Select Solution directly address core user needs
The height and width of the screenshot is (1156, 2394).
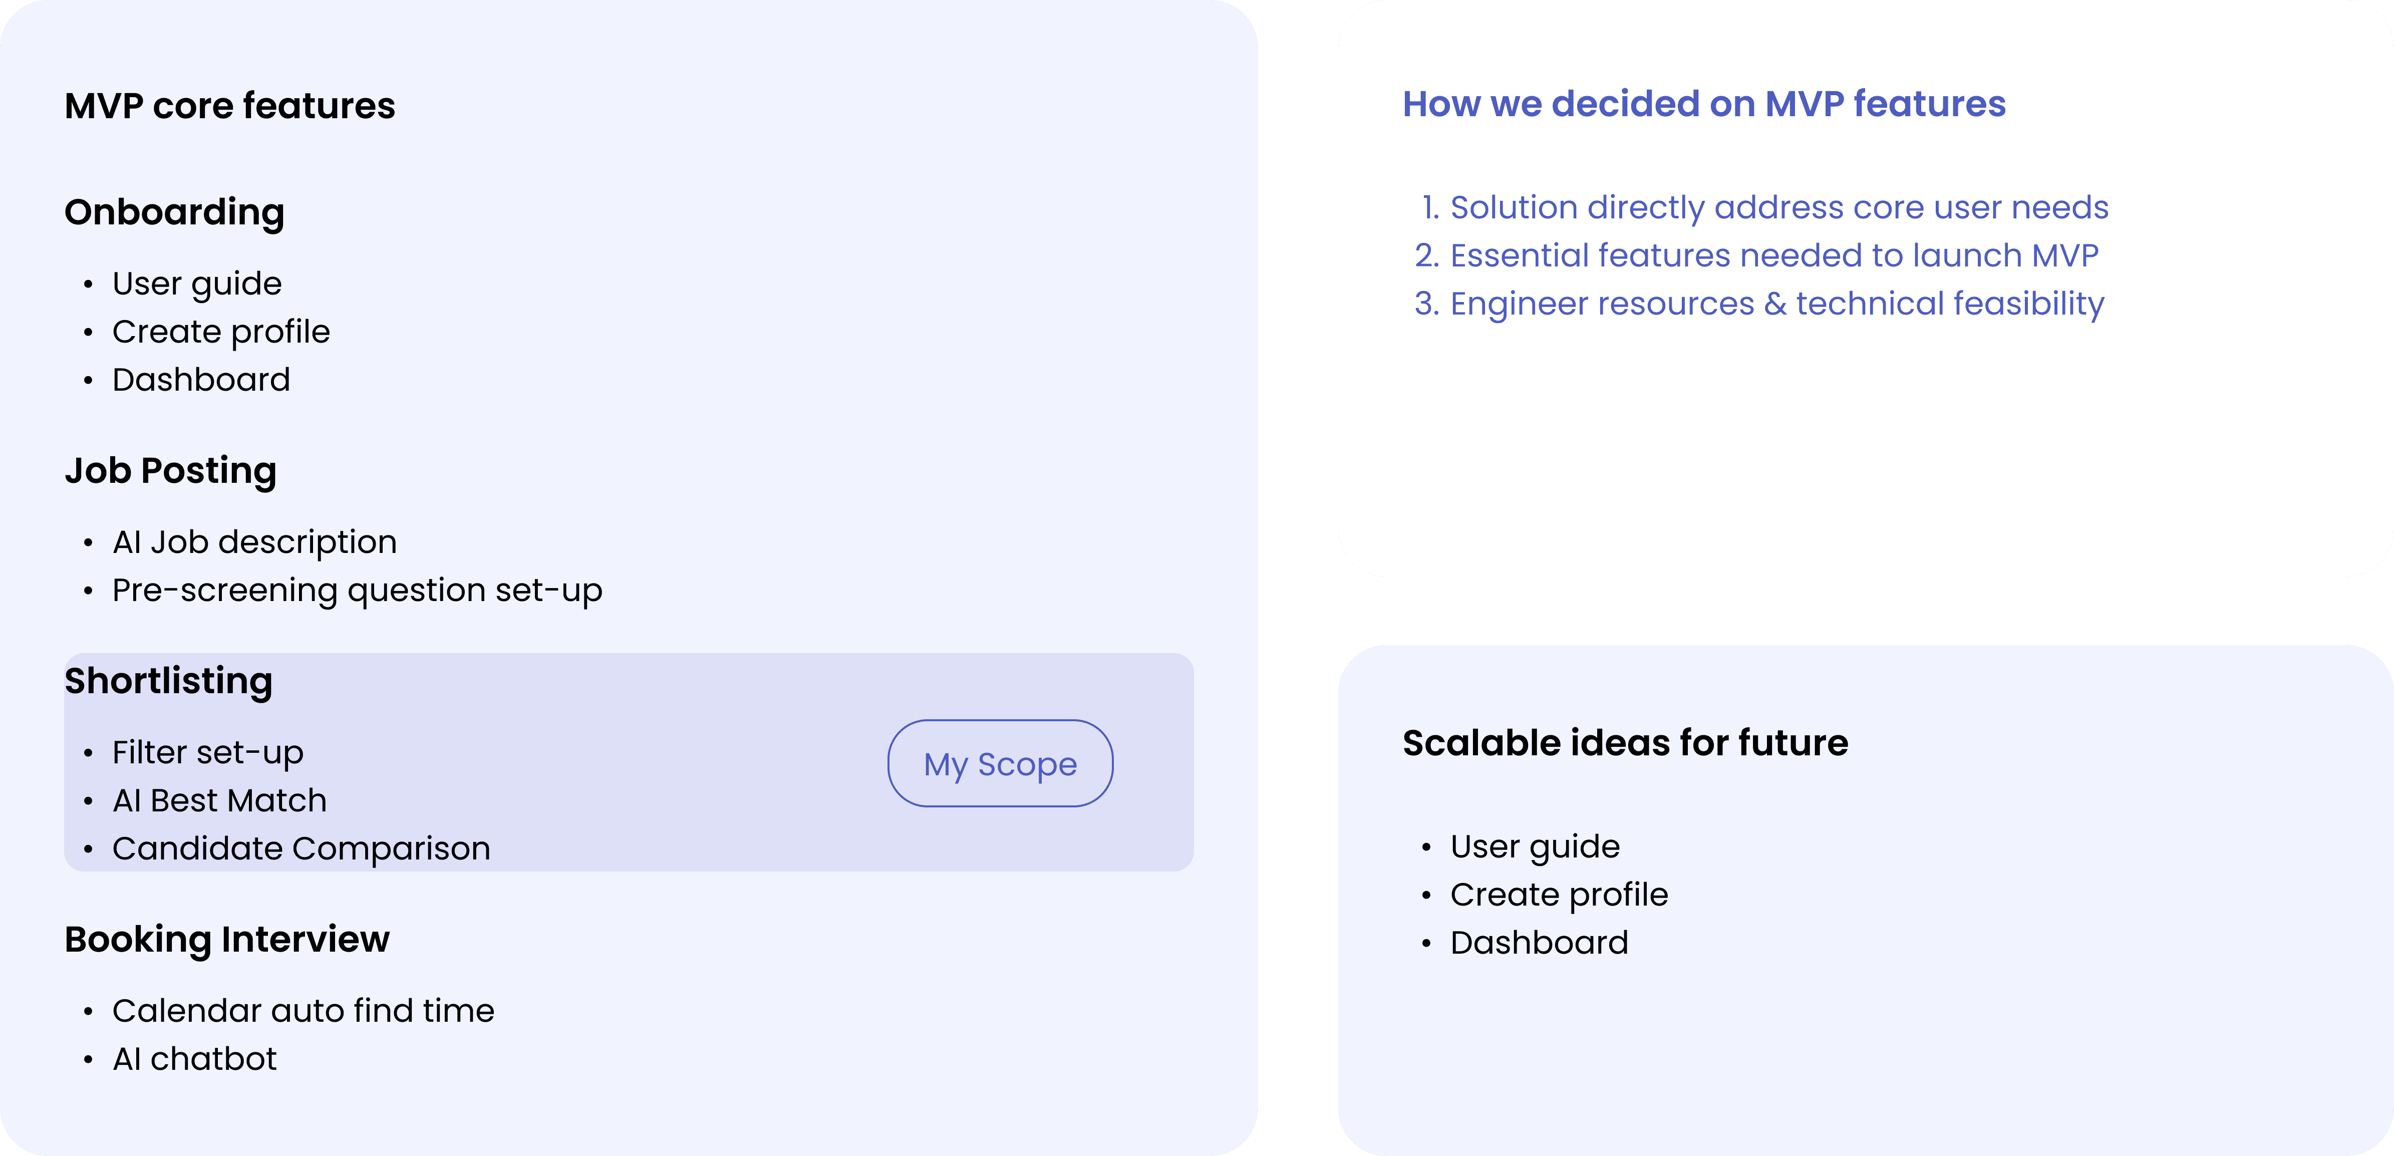coord(1779,207)
